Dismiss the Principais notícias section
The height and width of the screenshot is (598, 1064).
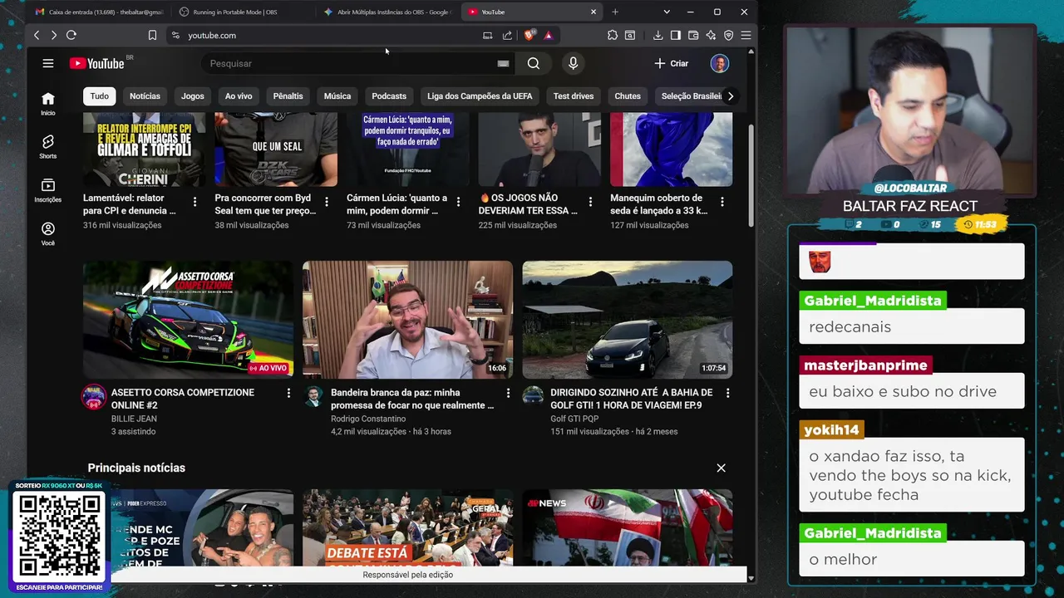pos(721,468)
